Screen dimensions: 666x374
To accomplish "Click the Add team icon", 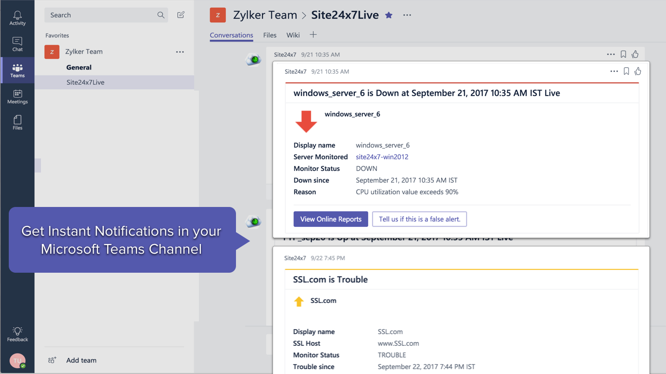I will click(x=52, y=360).
